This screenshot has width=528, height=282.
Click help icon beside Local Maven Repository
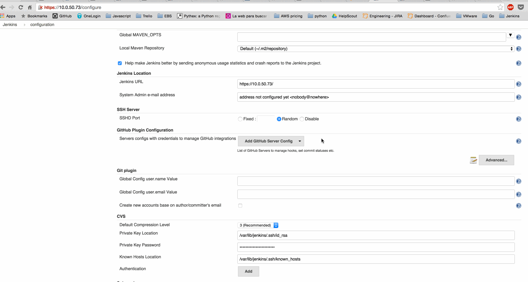[x=518, y=49]
